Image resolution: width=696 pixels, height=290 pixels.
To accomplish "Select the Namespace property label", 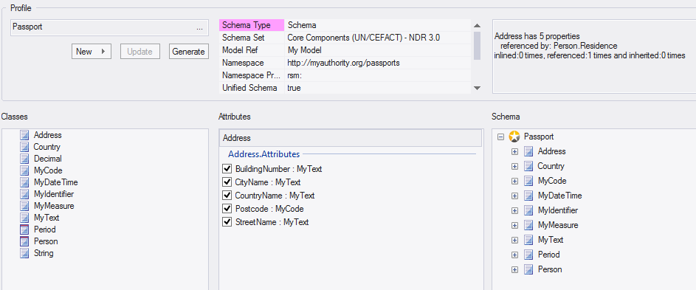I will click(243, 63).
